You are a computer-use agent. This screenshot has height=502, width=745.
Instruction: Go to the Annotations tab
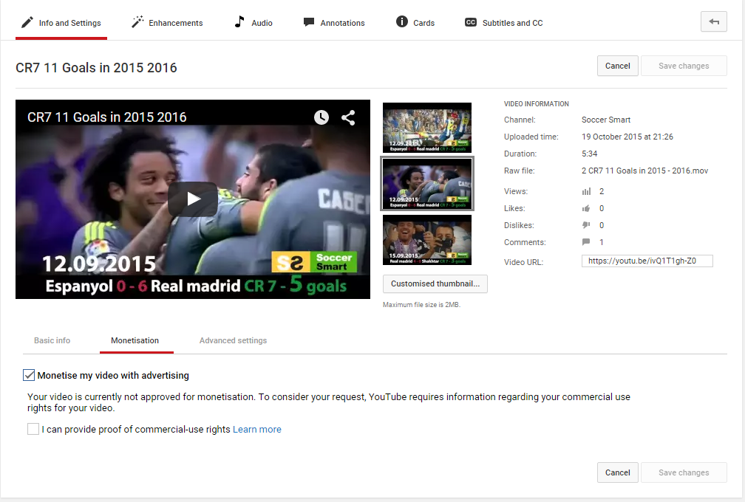tap(334, 23)
